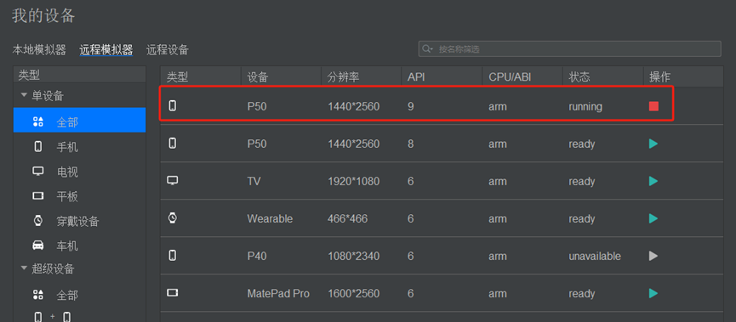Click API value 8 in the P50 row
The image size is (736, 322).
[411, 144]
